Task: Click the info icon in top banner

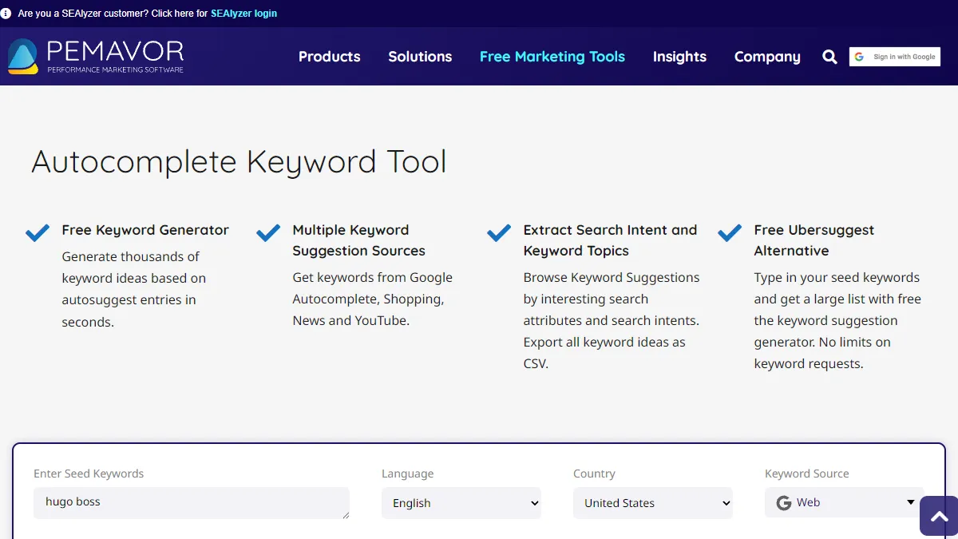Action: 6,14
